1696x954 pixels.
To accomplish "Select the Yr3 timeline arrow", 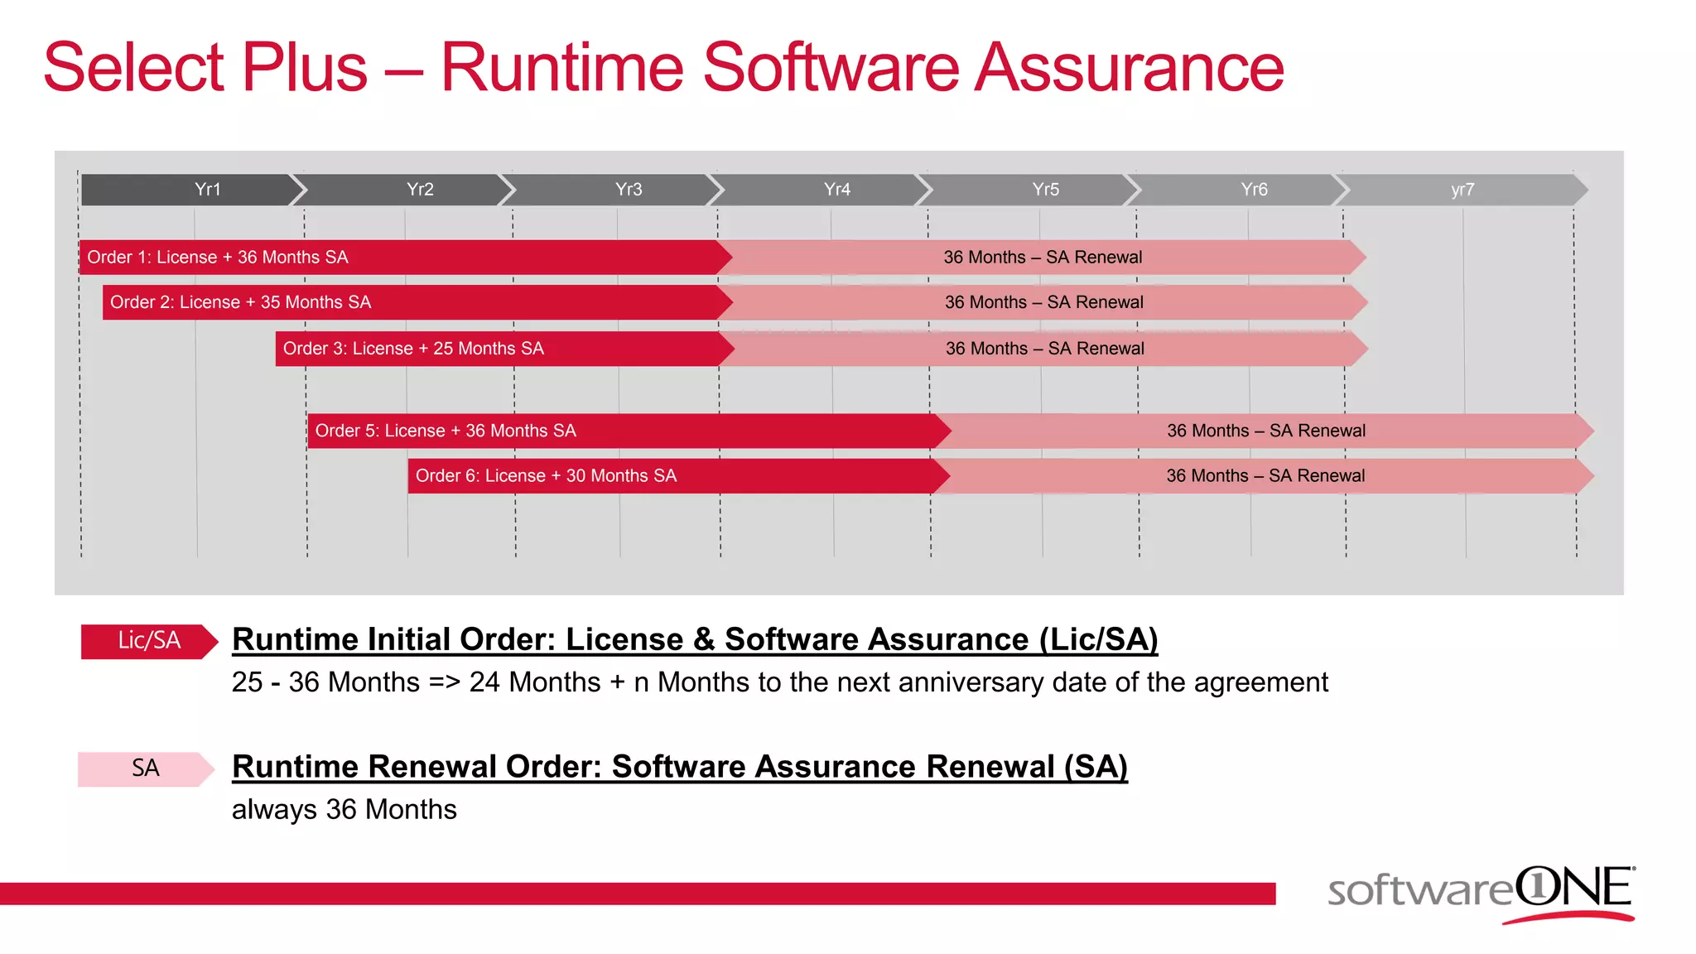I will pyautogui.click(x=614, y=190).
